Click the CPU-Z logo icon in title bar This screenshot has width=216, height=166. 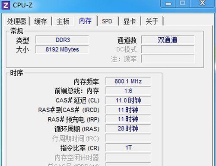(x=6, y=5)
